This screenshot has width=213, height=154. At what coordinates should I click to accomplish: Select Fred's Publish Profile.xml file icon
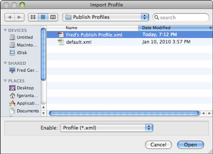click(61, 35)
